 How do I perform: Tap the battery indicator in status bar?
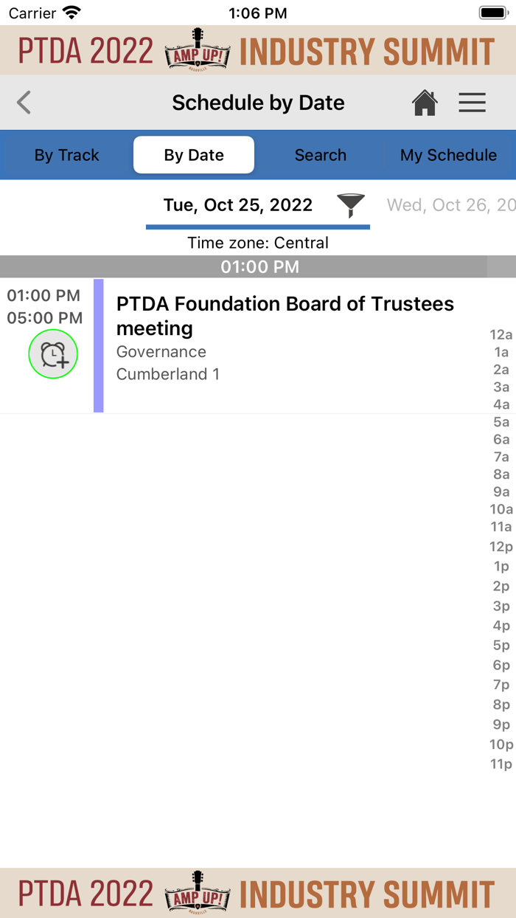click(x=492, y=12)
